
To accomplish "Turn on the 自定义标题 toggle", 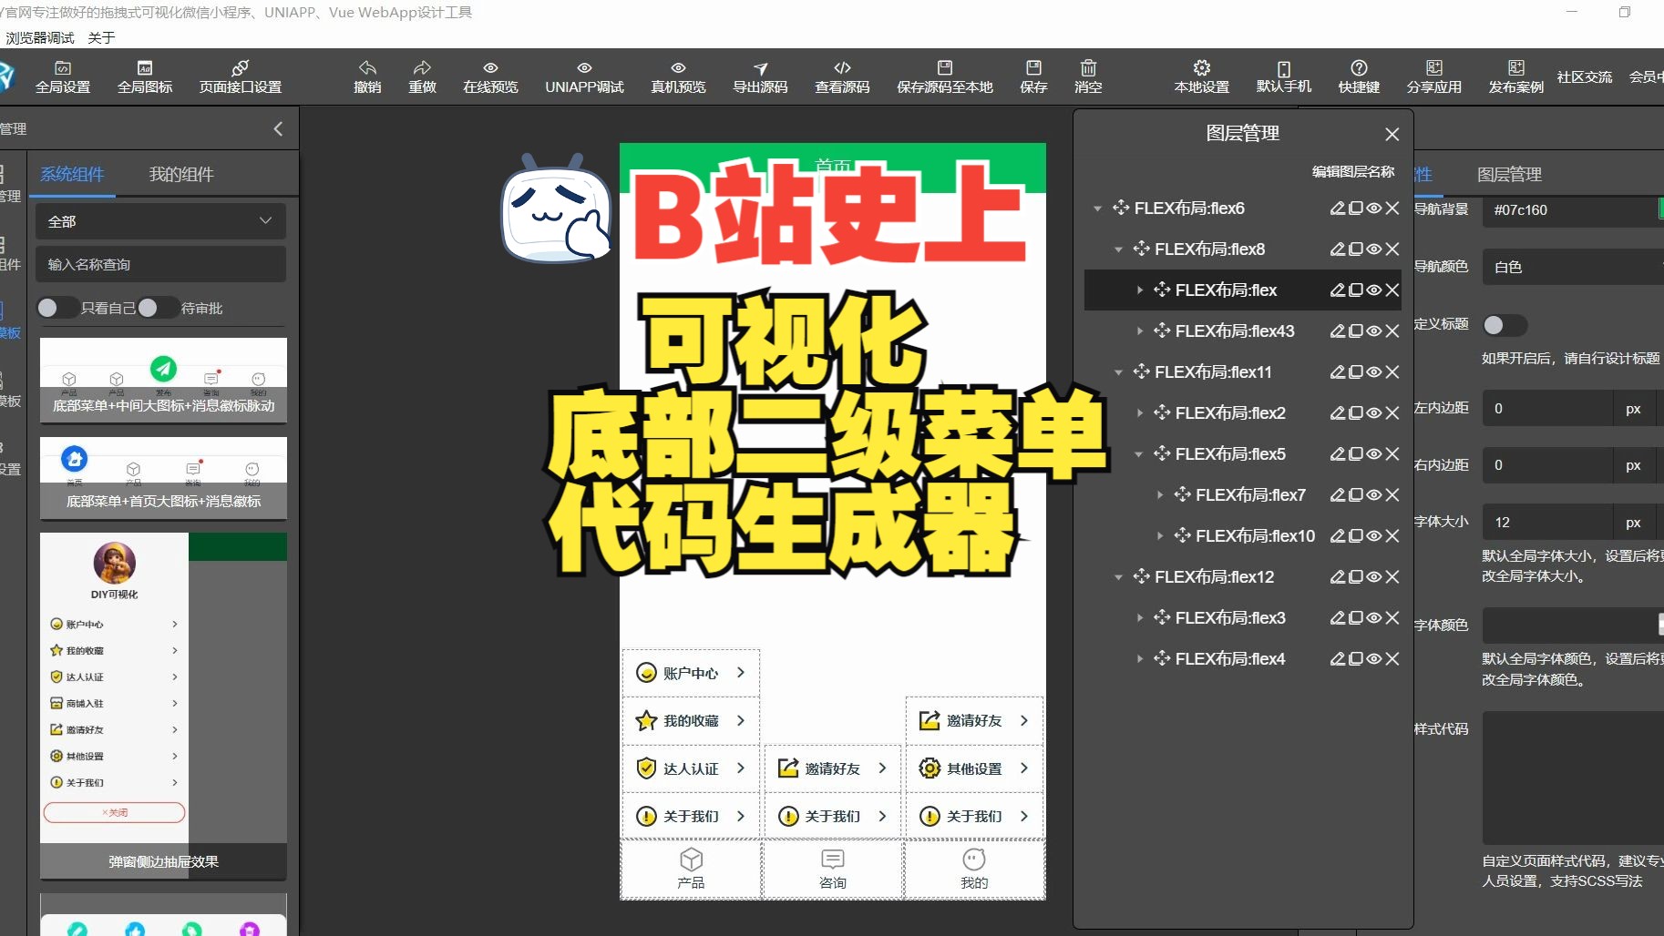I will [1505, 325].
